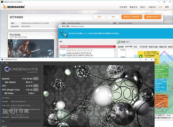173x127 pixels.
Task: Minimize the Cinebench window
Action: pos(140,59)
